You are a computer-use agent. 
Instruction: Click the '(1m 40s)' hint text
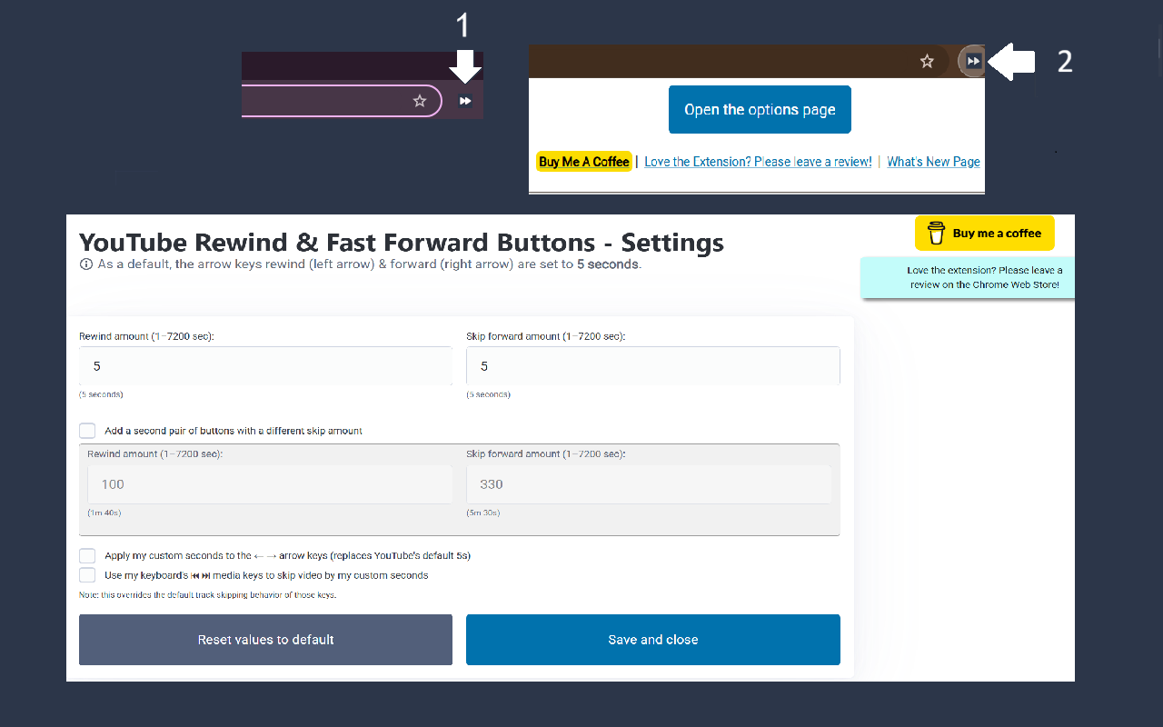[x=104, y=513]
